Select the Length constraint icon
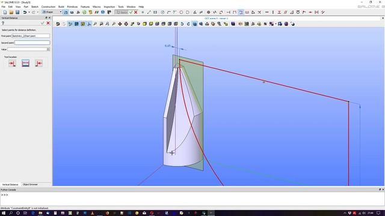385x216 pixels. [x=247, y=12]
